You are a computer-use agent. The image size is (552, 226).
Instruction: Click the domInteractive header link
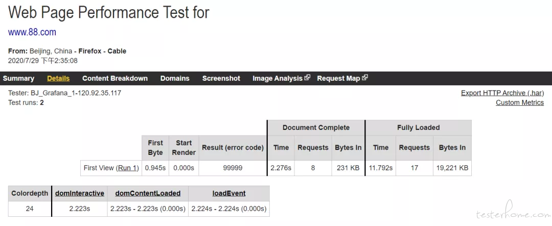(80, 193)
